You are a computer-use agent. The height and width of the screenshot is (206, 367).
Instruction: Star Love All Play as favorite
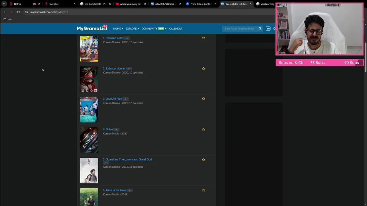tap(204, 99)
